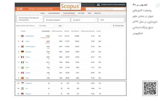Click the Apply button
163x101 pixels.
(60, 26)
